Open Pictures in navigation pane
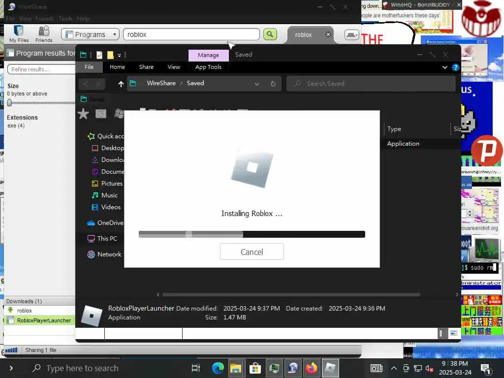 107,184
